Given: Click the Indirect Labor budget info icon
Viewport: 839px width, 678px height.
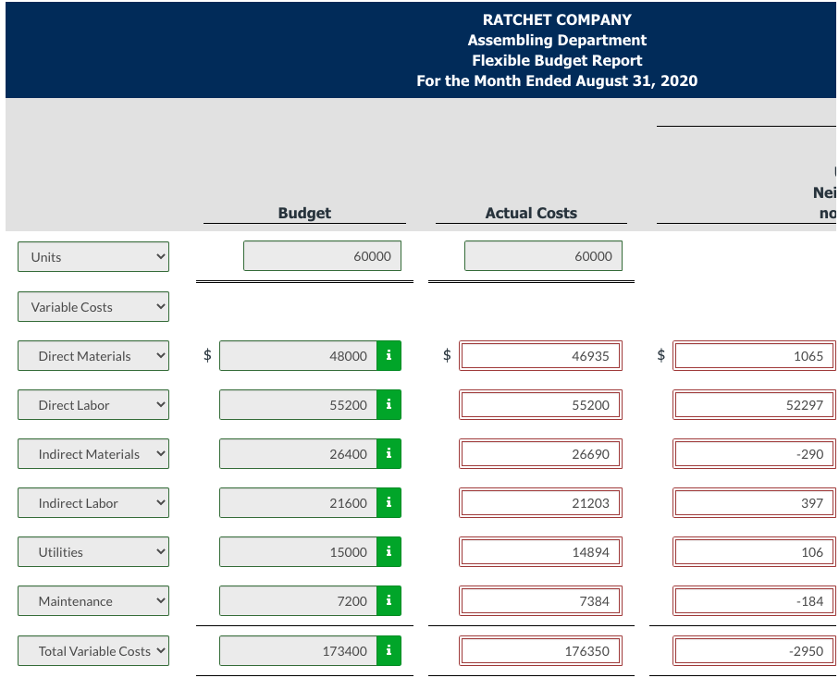Looking at the screenshot, I should [389, 502].
